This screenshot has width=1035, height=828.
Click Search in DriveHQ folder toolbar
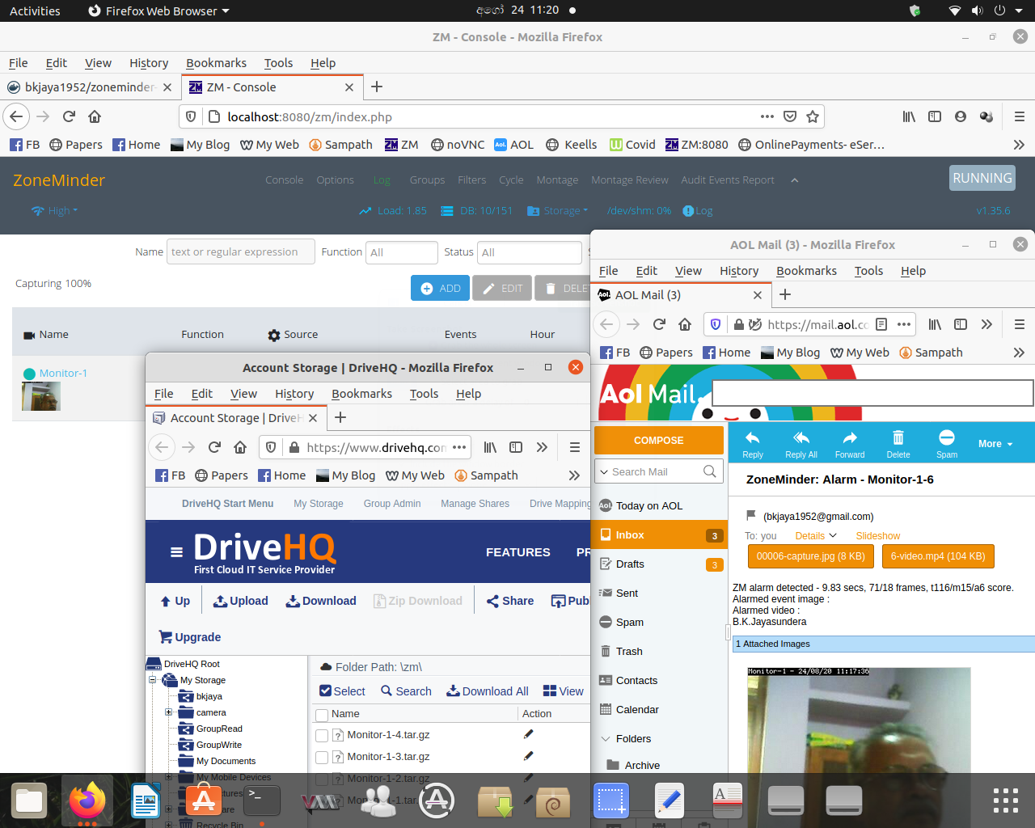coord(407,691)
